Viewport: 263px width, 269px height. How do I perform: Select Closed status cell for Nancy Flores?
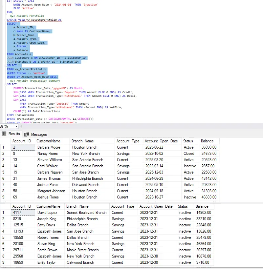190,154
